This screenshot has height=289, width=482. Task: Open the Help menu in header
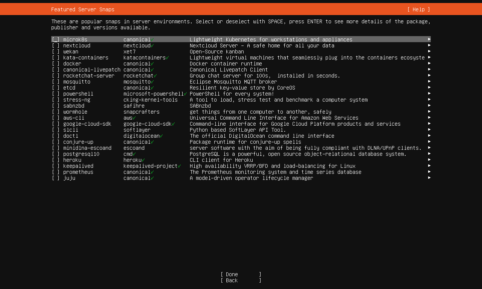418,9
